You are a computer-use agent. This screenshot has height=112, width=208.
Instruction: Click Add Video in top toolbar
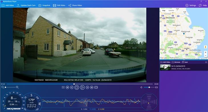(x=8, y=5)
